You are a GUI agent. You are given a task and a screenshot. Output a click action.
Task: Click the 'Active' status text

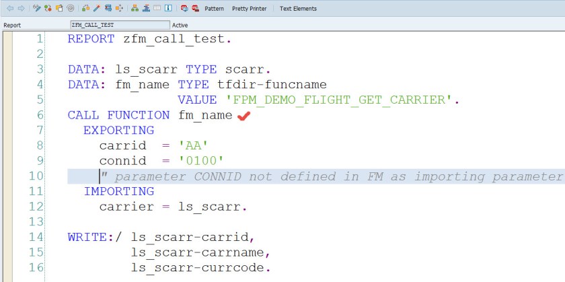click(180, 26)
